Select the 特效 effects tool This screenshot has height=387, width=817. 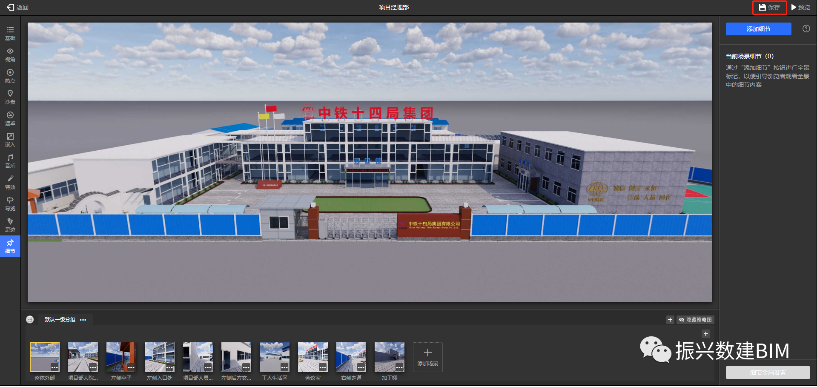click(10, 183)
